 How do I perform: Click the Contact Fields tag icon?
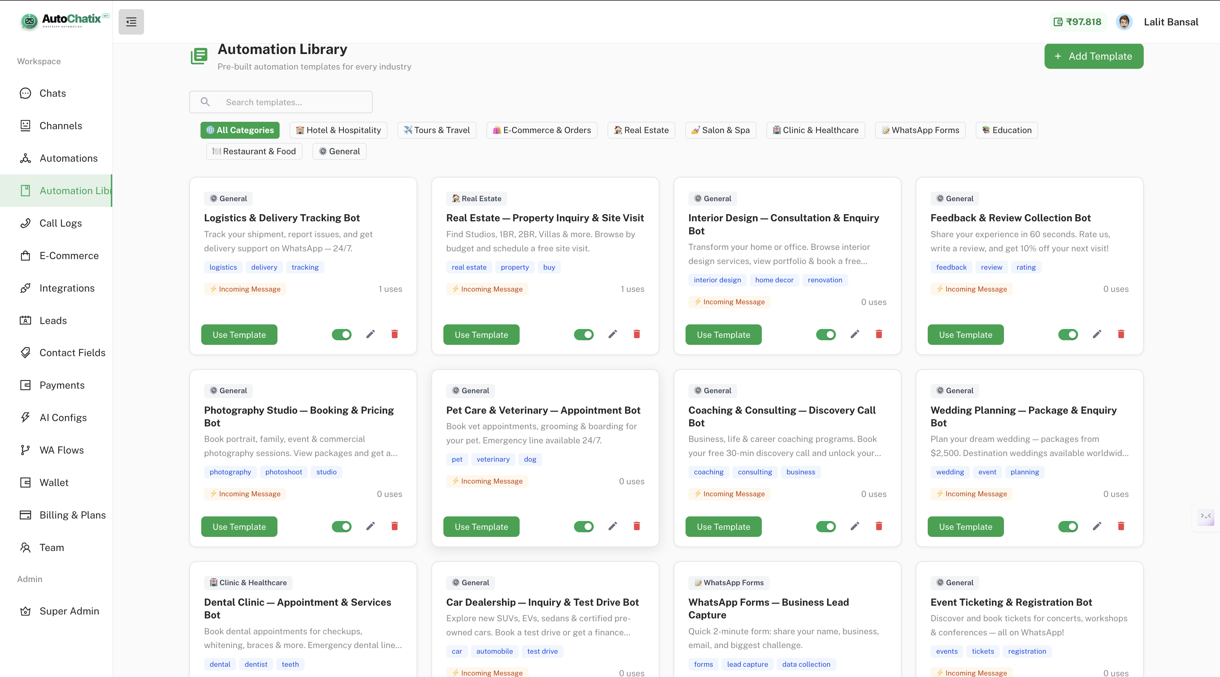tap(25, 353)
